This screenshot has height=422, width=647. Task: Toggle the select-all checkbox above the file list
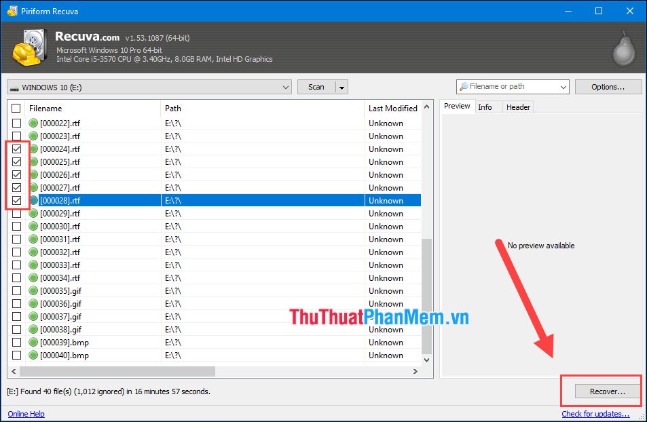click(x=16, y=107)
